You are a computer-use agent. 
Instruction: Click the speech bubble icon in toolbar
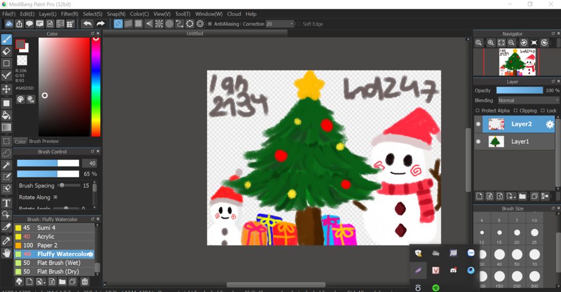click(x=30, y=24)
